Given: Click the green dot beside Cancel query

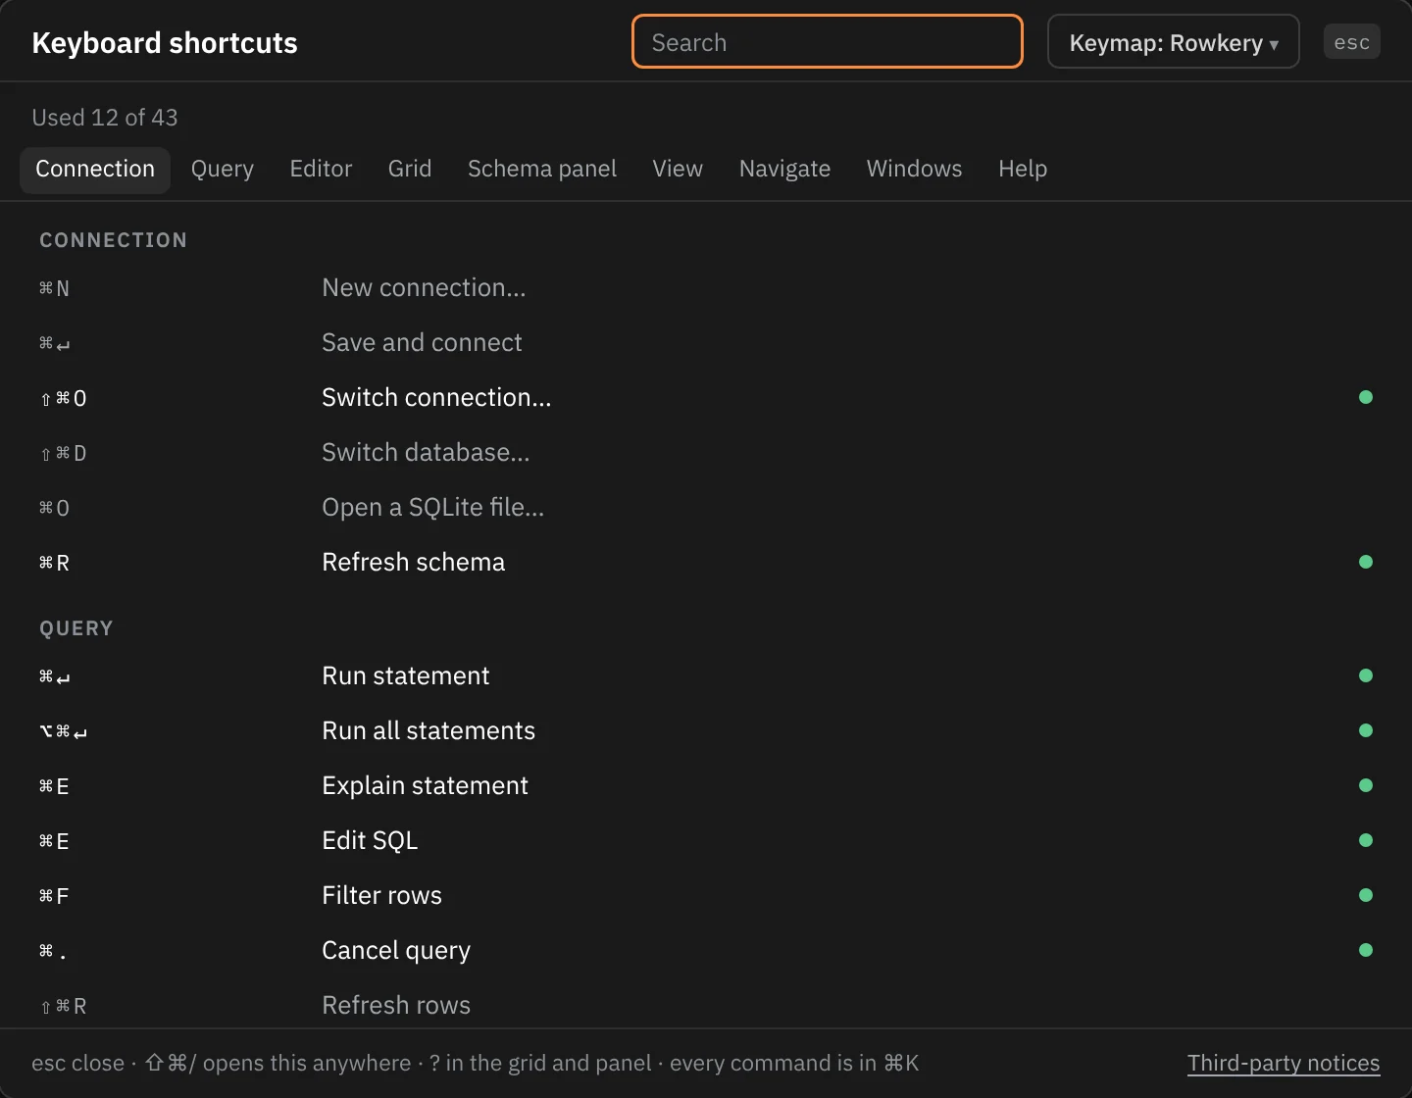Looking at the screenshot, I should pos(1366,950).
